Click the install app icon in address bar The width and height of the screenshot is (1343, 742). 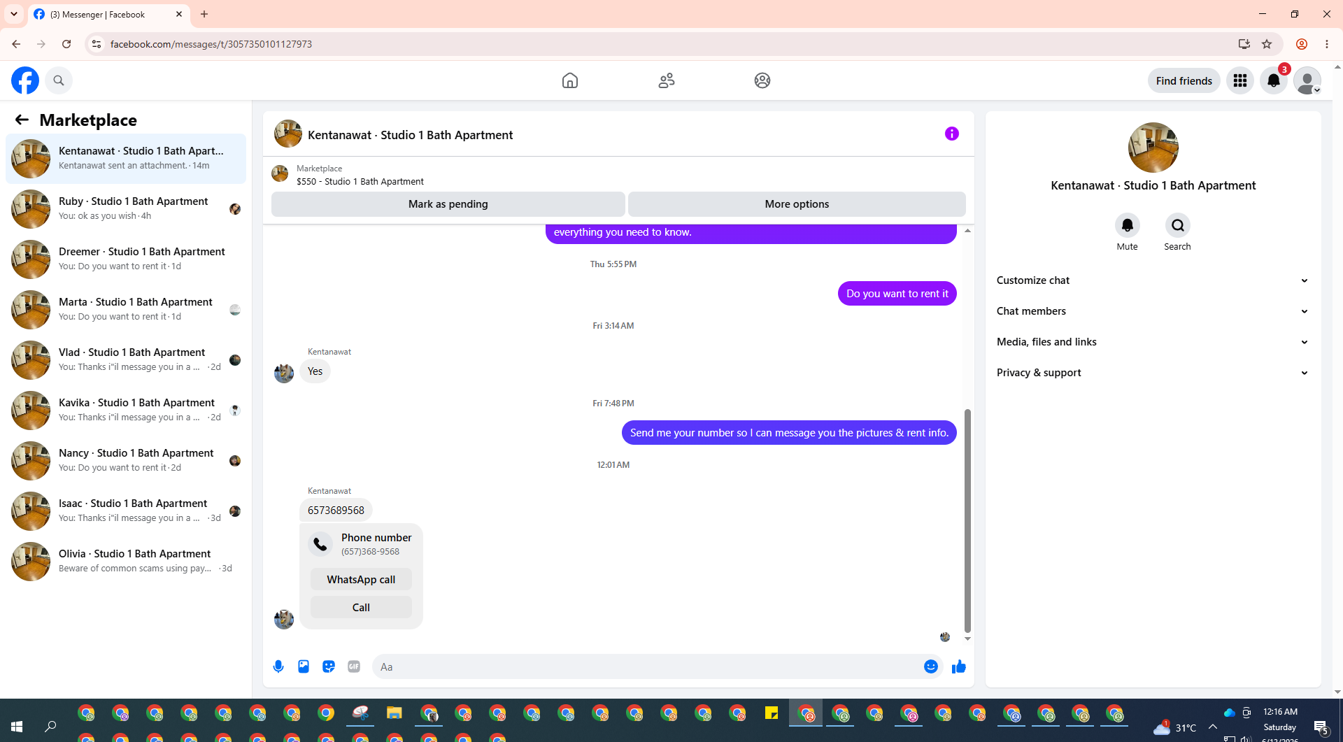pos(1244,44)
